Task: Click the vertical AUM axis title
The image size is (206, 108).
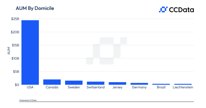Action: point(9,51)
